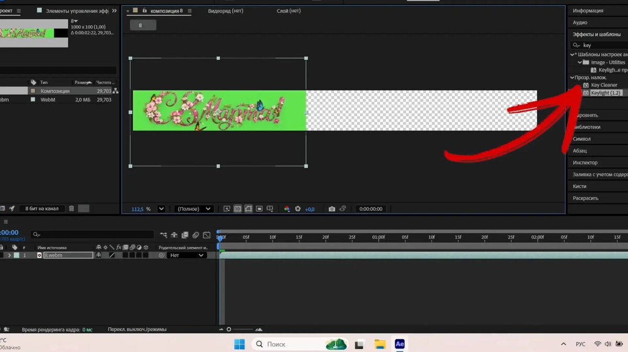Open the graph editor in timeline
628x352 pixels.
pyautogui.click(x=207, y=235)
